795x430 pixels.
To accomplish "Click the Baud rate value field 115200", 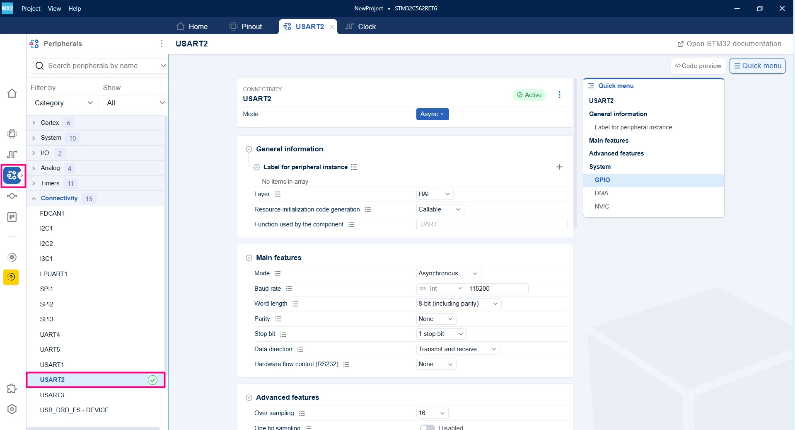I will (x=497, y=289).
